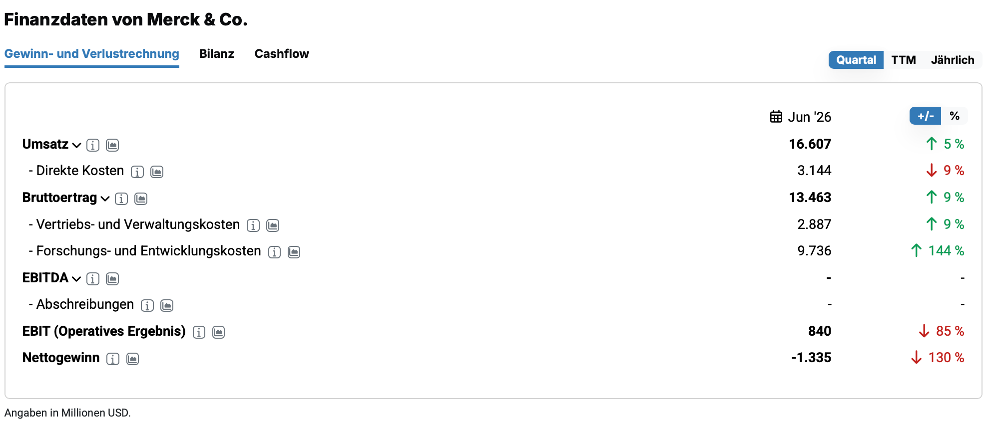
Task: Show chart icon for EBIT (Operatives Ergebnis)
Action: (219, 332)
